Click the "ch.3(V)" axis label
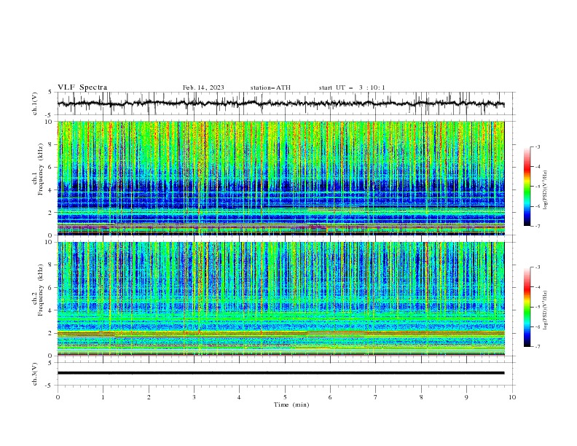Screen dimensions: 577x446 [x=35, y=374]
